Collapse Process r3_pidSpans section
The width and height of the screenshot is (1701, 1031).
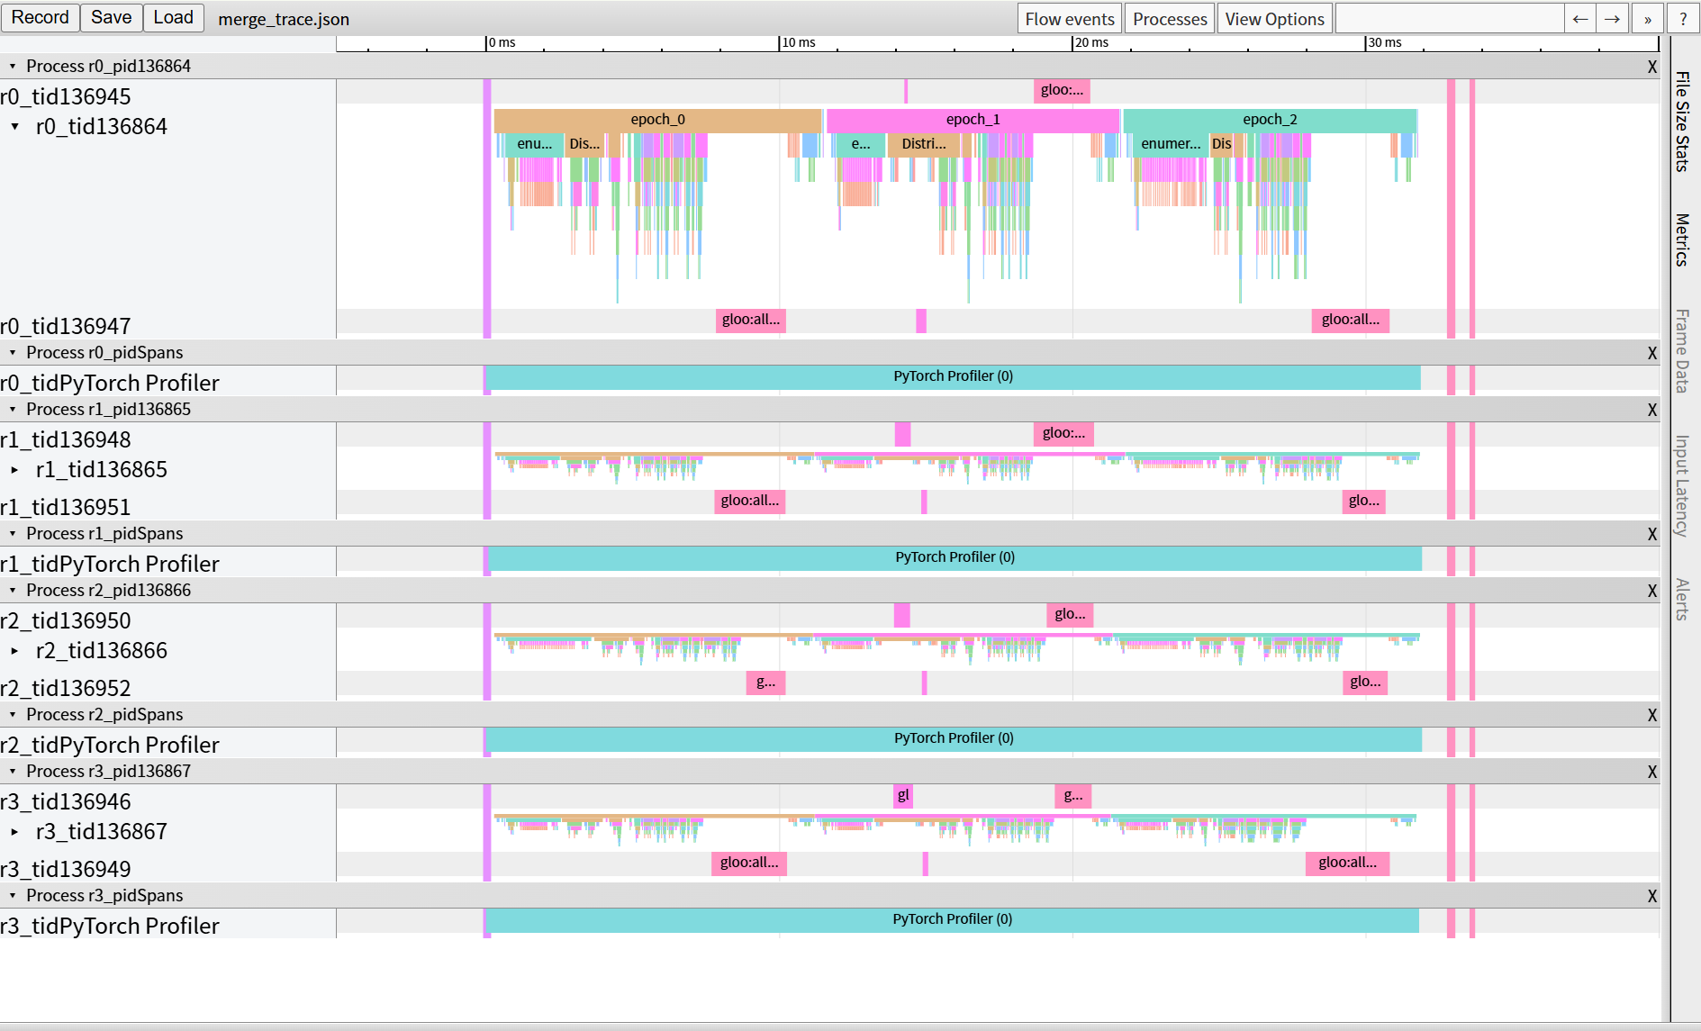[x=13, y=895]
